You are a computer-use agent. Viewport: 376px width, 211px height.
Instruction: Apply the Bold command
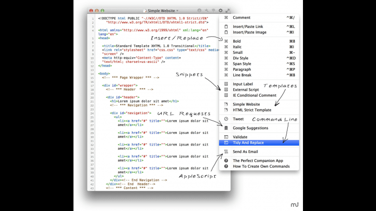click(x=259, y=41)
